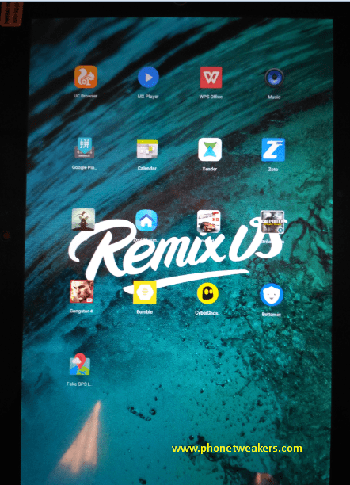Open the blue house launcher icon
The width and height of the screenshot is (350, 485).
pyautogui.click(x=146, y=220)
